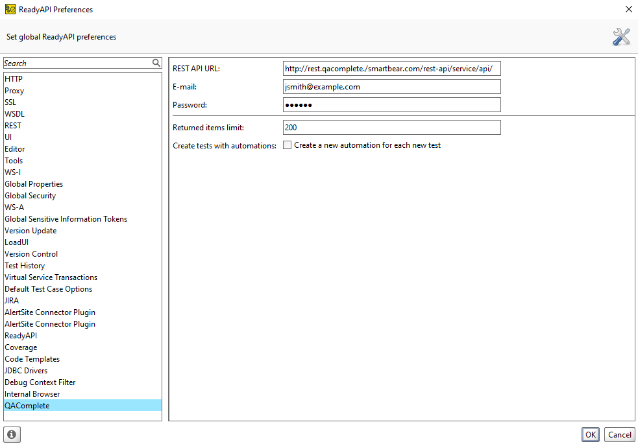Choose Version Control in the list

pyautogui.click(x=82, y=254)
